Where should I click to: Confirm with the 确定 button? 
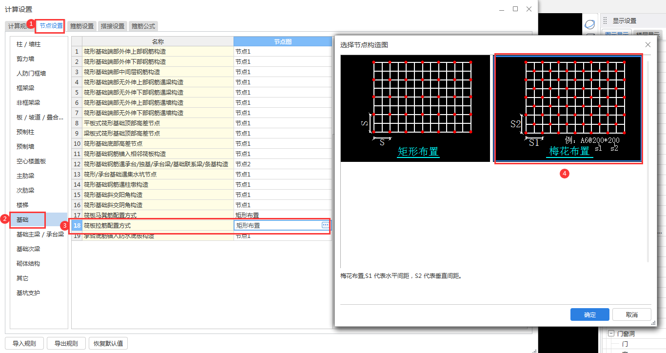coord(590,314)
